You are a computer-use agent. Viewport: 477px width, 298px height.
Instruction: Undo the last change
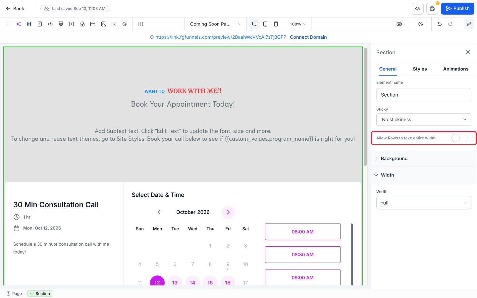pos(440,24)
